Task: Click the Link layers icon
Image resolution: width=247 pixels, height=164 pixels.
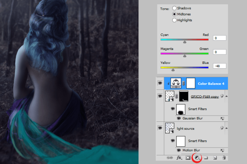Action: click(170, 158)
